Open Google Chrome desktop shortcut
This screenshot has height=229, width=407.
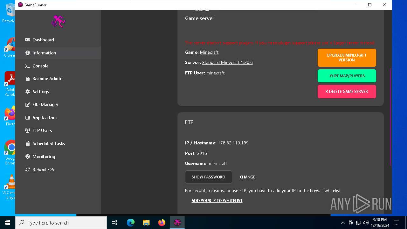click(x=10, y=152)
